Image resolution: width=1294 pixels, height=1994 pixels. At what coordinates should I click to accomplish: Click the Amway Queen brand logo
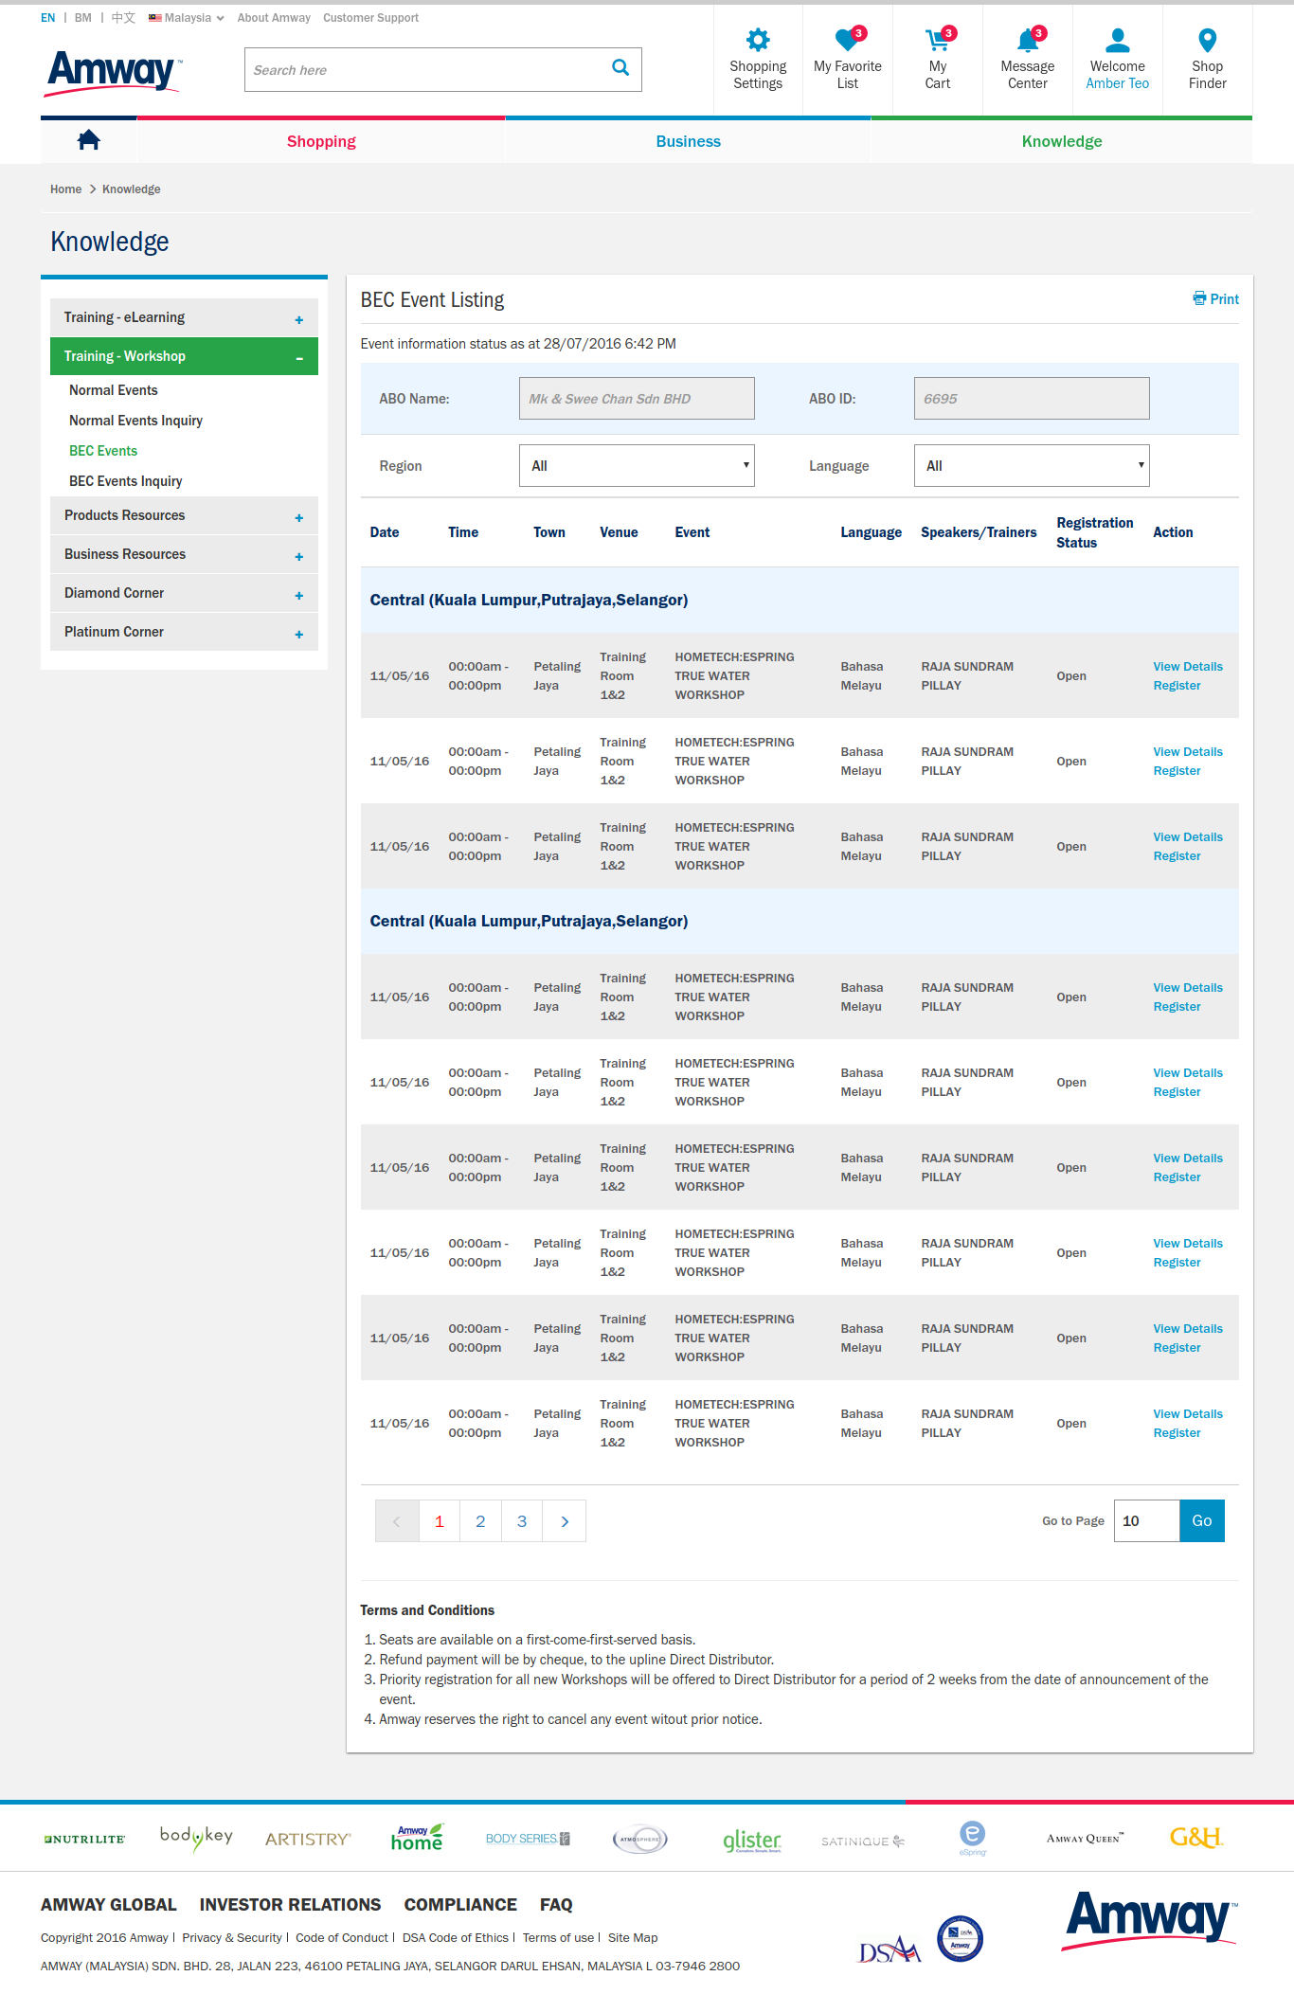pos(1085,1838)
